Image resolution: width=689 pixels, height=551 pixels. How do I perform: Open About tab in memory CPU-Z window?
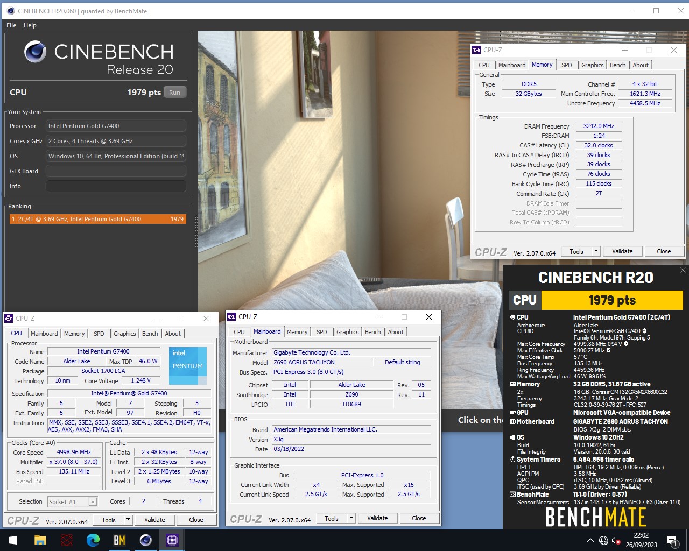pos(641,65)
